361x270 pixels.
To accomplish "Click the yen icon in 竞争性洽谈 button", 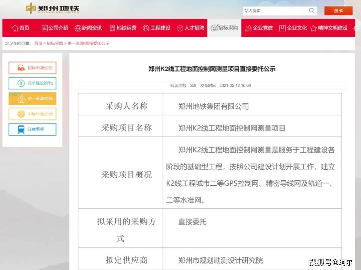I will (21, 83).
